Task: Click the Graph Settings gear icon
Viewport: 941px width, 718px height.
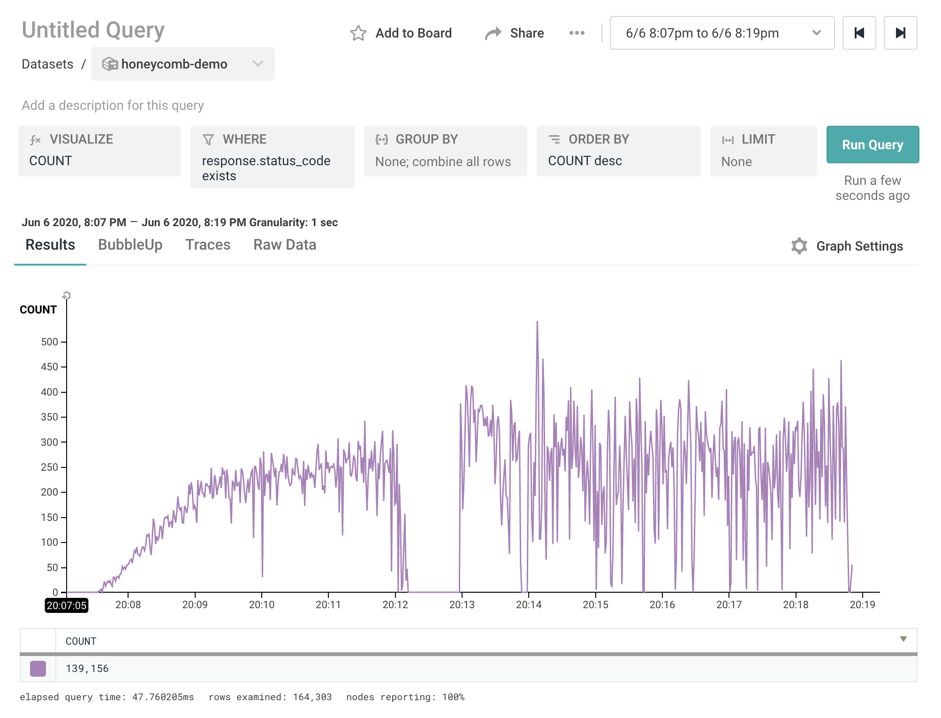Action: click(x=799, y=246)
